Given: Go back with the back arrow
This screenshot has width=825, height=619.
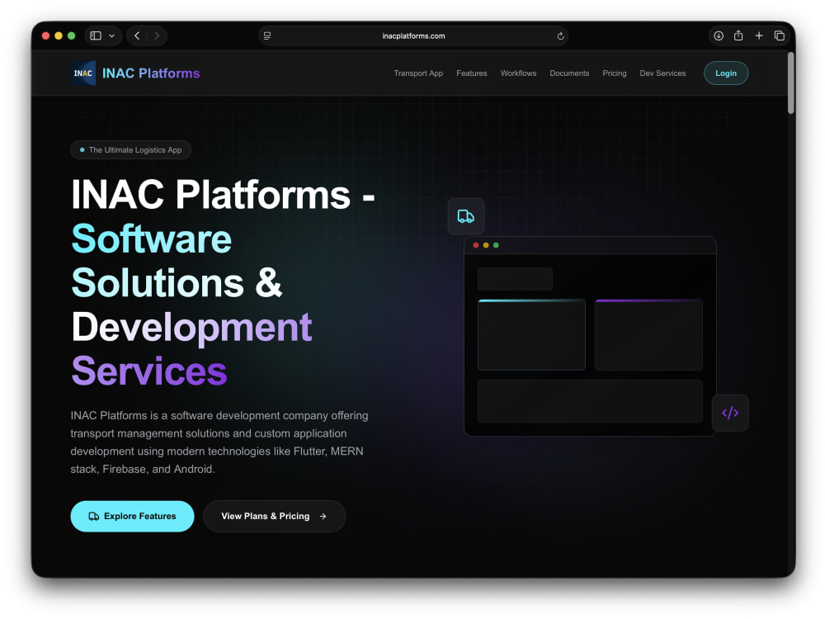Looking at the screenshot, I should tap(137, 35).
